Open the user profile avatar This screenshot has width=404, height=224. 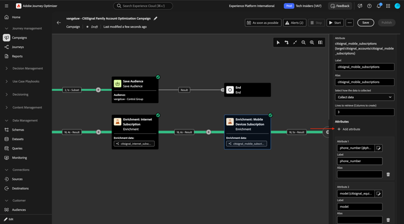click(398, 6)
